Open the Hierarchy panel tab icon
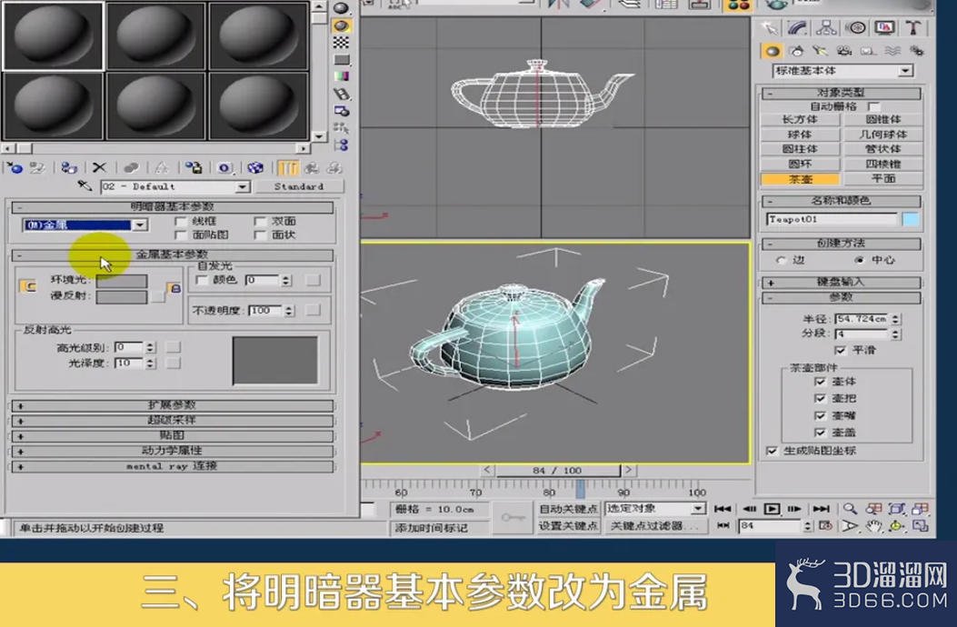This screenshot has height=627, width=957. 826,27
